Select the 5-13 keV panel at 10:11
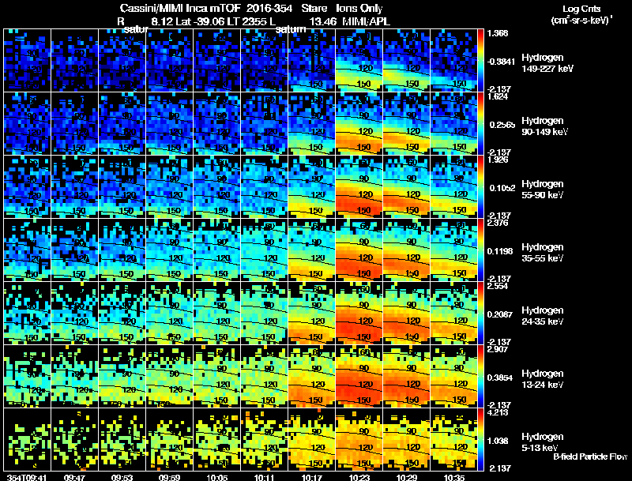The width and height of the screenshot is (632, 481). (264, 440)
